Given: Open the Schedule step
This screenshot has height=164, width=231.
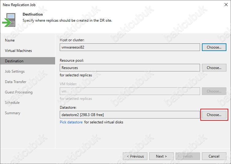Looking at the screenshot, I should click(x=12, y=103).
